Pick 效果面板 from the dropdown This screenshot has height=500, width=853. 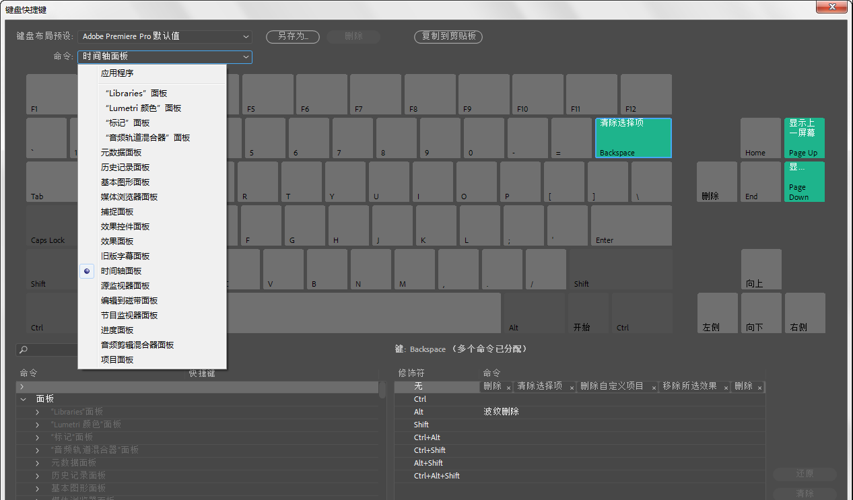click(x=152, y=241)
